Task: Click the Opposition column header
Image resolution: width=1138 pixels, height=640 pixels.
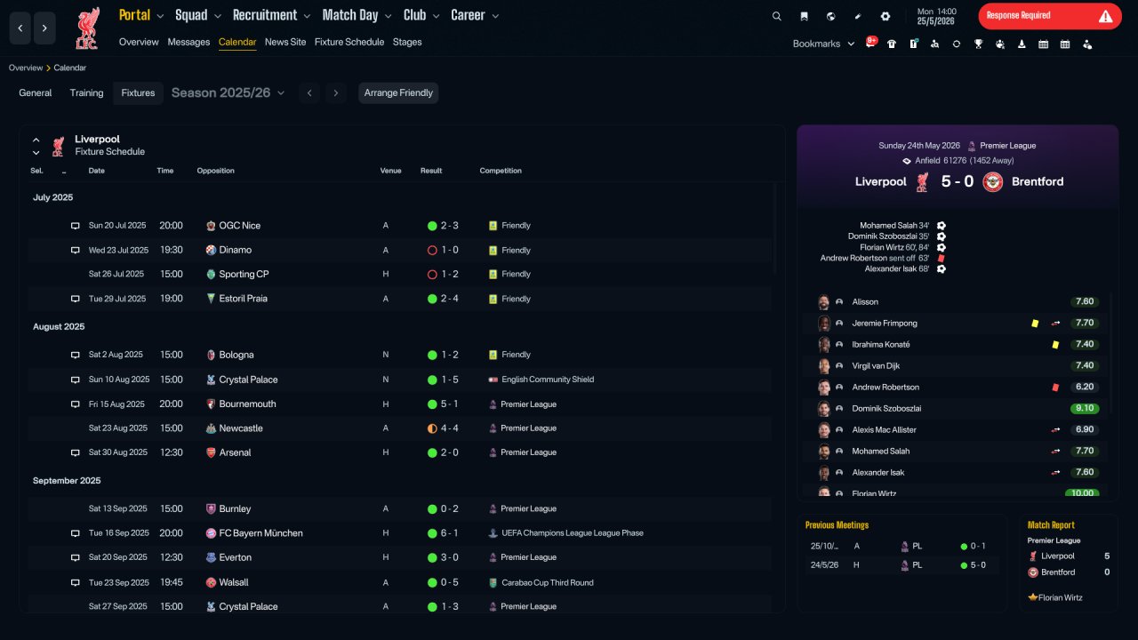Action: pos(216,171)
